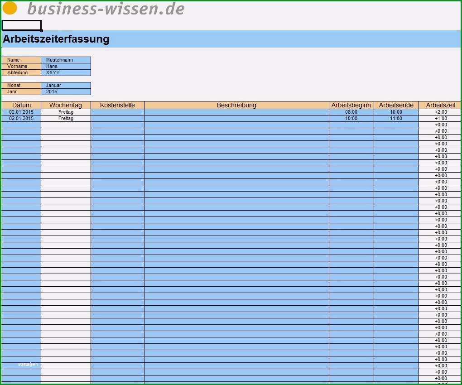Select the Beschreibung column header
This screenshot has width=462, height=385.
point(236,105)
